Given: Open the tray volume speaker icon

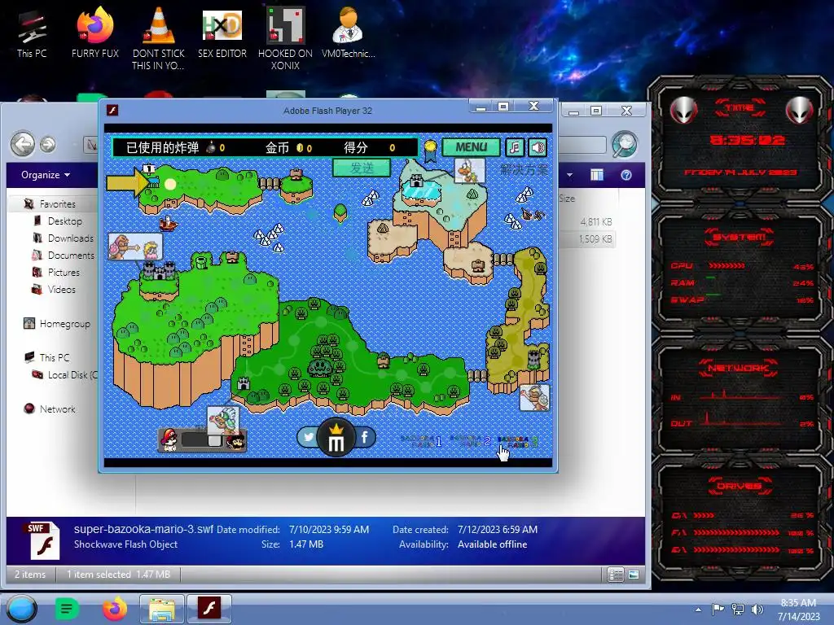Looking at the screenshot, I should tap(757, 609).
